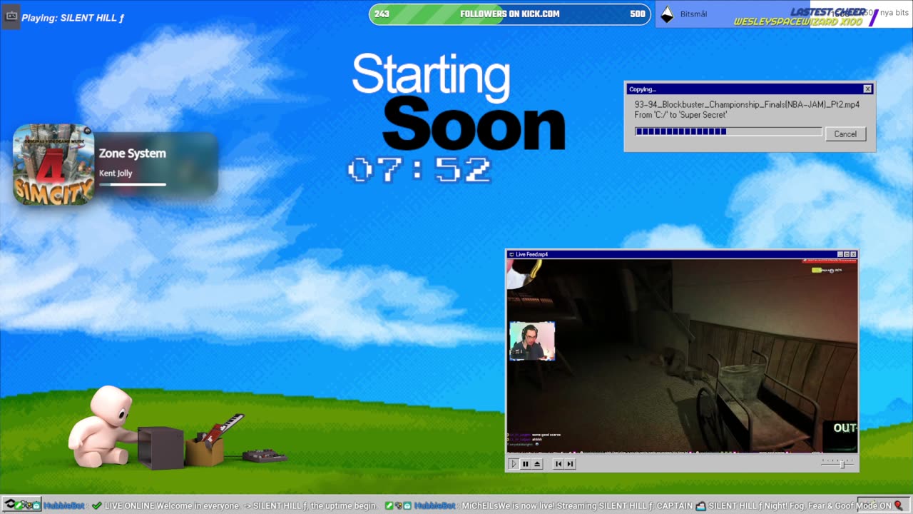Click the streamer webcam thumbnail in the video
Screen dimensions: 913x514
click(532, 341)
